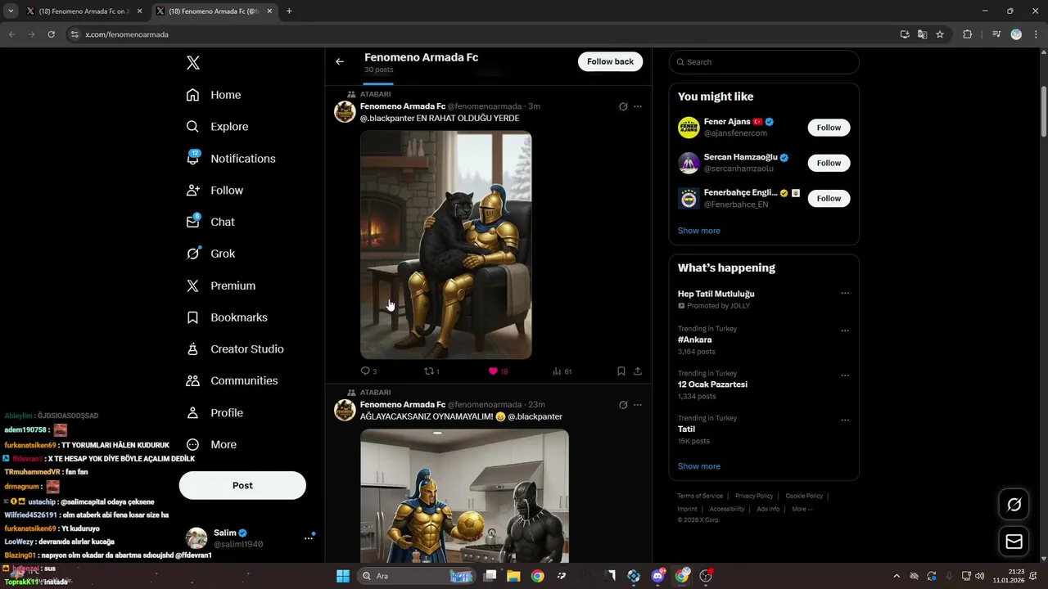Open options for the #Ankara trend
Viewport: 1048px width, 589px height.
pyautogui.click(x=845, y=331)
